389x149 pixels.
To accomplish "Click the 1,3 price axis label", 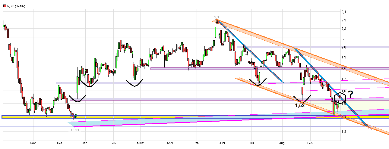I will click(x=343, y=132).
